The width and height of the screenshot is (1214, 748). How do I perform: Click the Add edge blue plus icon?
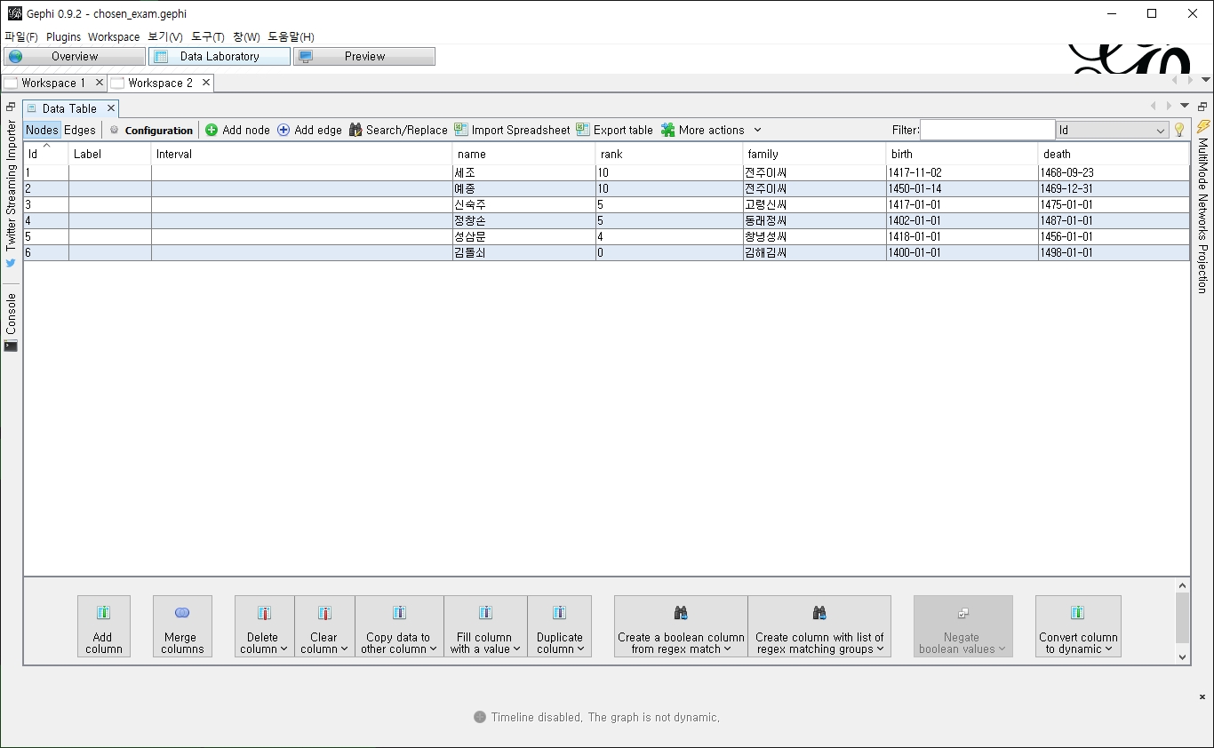click(x=284, y=130)
